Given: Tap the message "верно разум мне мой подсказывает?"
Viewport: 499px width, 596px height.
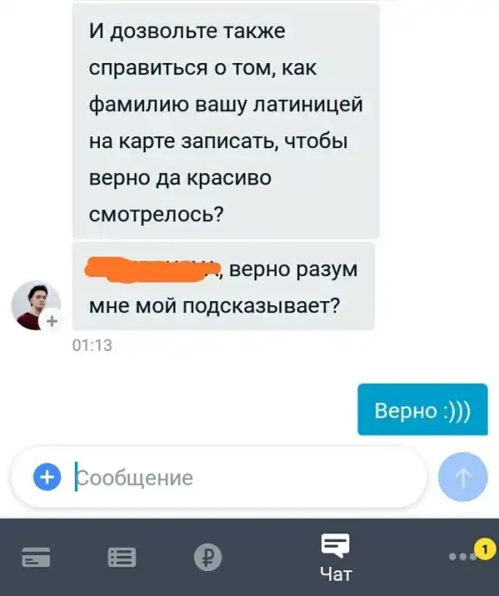Looking at the screenshot, I should click(x=224, y=287).
